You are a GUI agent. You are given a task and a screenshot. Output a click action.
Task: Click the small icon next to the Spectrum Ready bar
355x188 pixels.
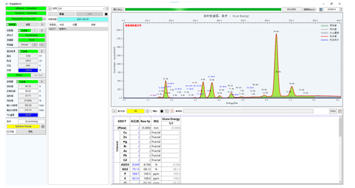point(43,126)
